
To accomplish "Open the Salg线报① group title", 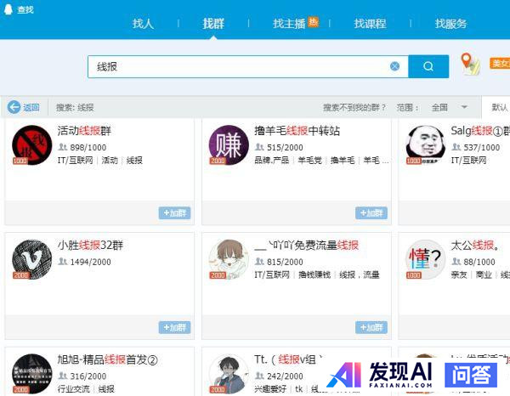I will tap(480, 131).
